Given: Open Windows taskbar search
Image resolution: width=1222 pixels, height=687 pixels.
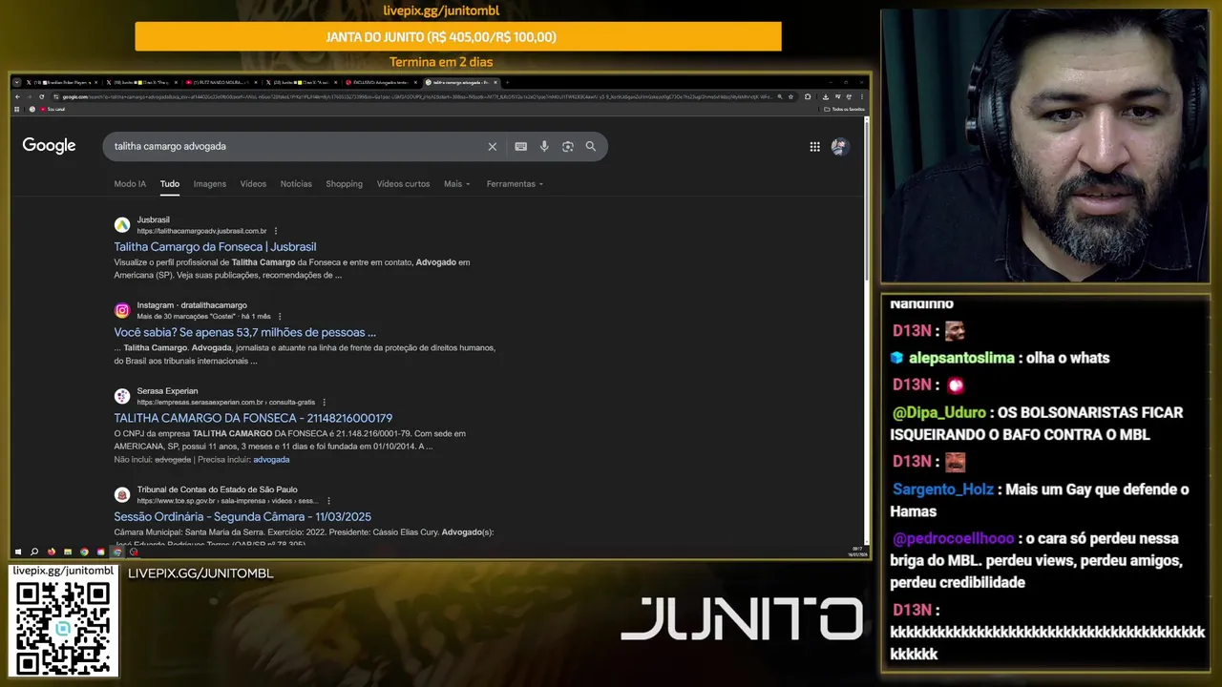Looking at the screenshot, I should point(34,552).
